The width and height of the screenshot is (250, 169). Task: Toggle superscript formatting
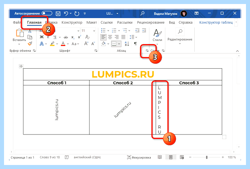[x=79, y=37]
